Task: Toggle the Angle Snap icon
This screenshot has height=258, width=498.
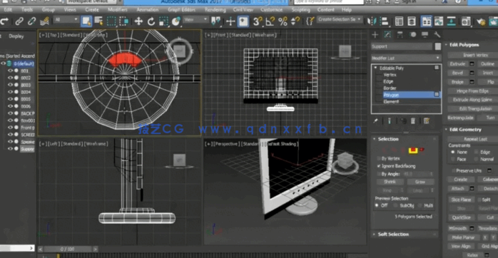Action: point(270,21)
